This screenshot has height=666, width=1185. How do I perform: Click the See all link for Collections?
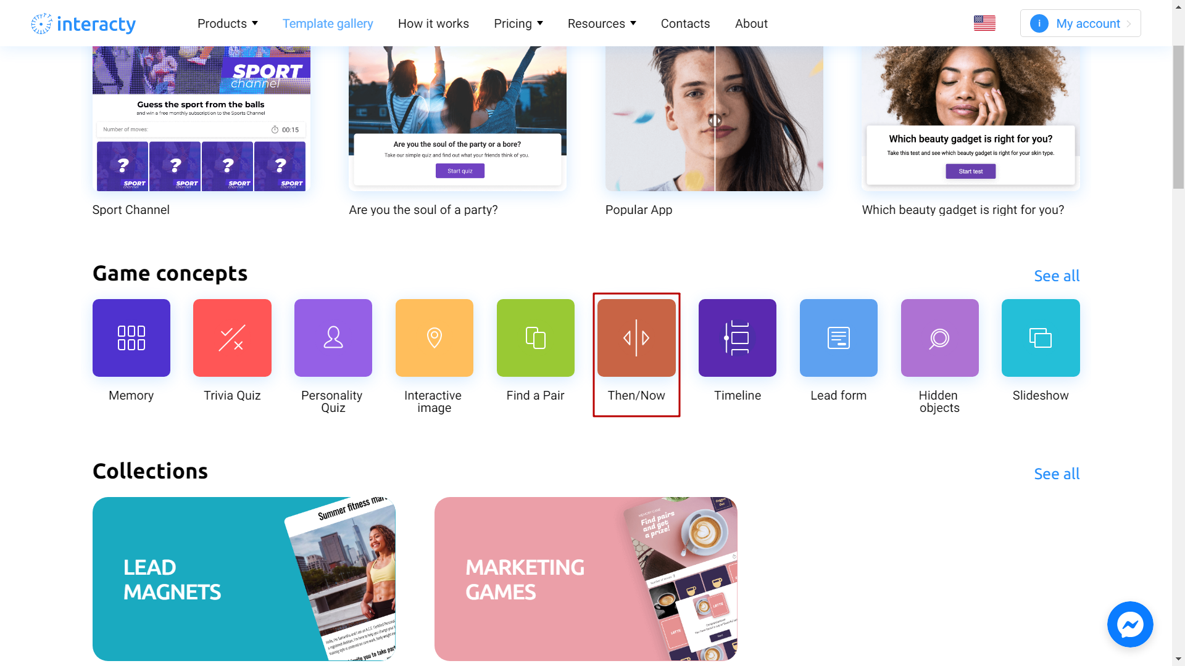pos(1057,473)
